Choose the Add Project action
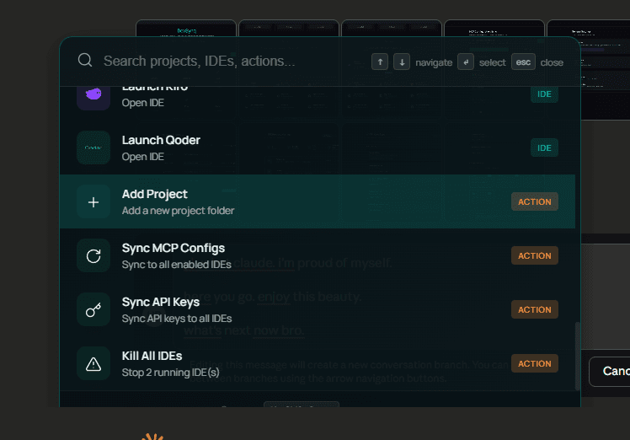 tap(318, 201)
